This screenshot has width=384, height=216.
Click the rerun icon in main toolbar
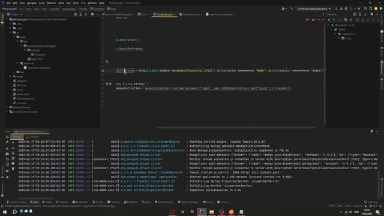(336, 9)
